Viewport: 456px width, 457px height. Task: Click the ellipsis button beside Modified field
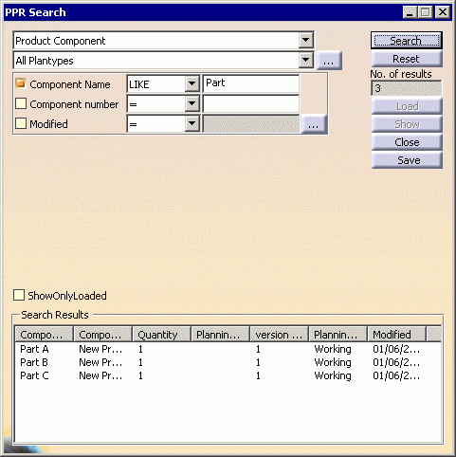tap(314, 124)
